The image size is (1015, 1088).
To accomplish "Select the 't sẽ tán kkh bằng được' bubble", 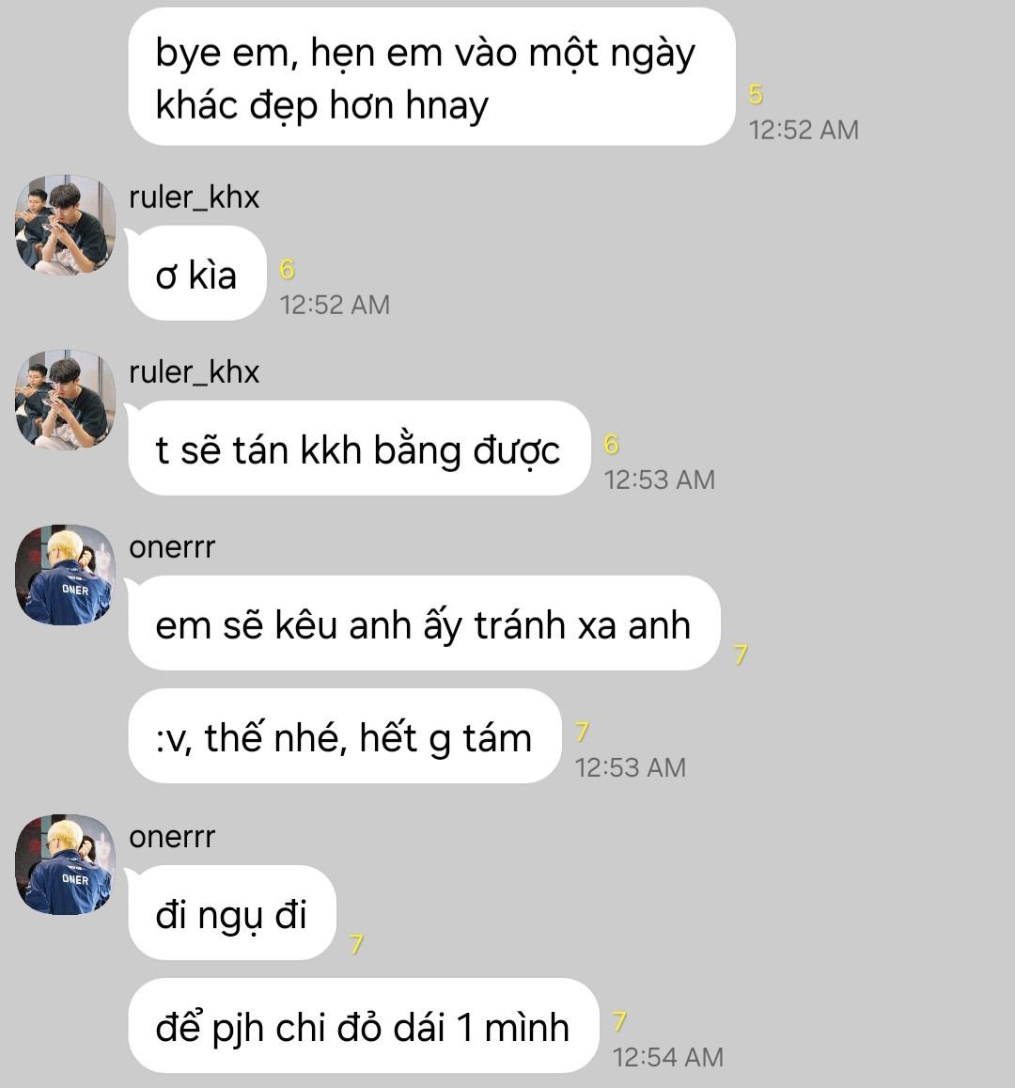I will point(359,449).
